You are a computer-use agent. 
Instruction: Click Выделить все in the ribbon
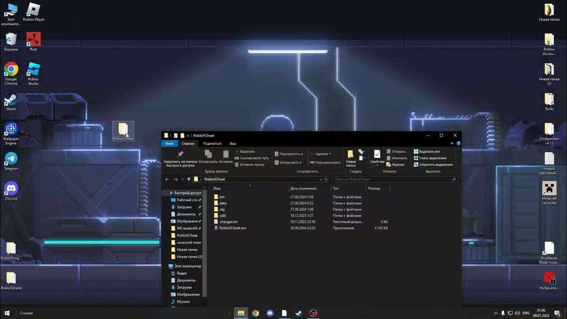[427, 152]
